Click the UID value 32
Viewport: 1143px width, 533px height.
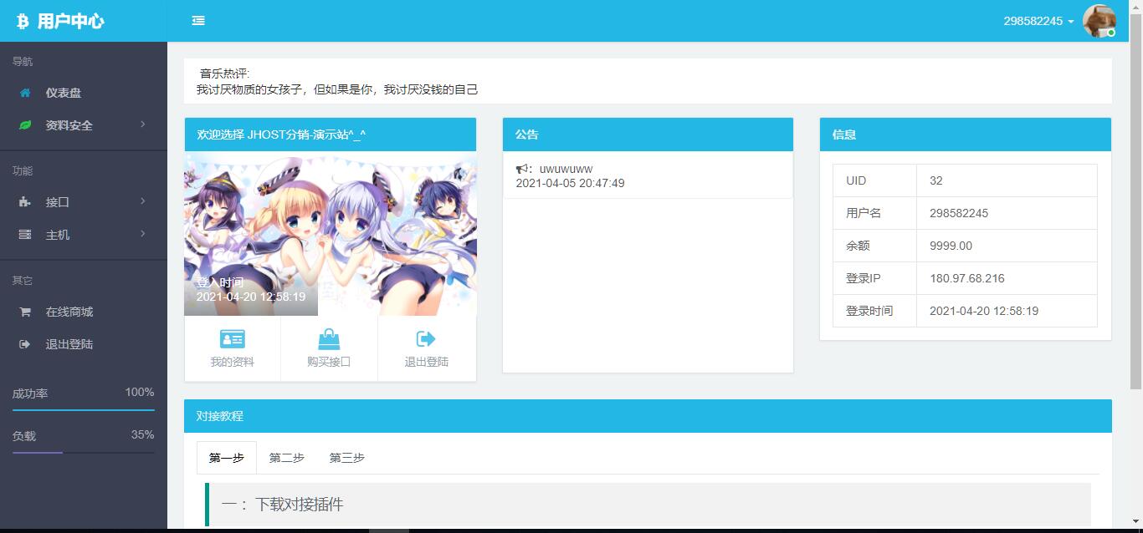coord(936,180)
